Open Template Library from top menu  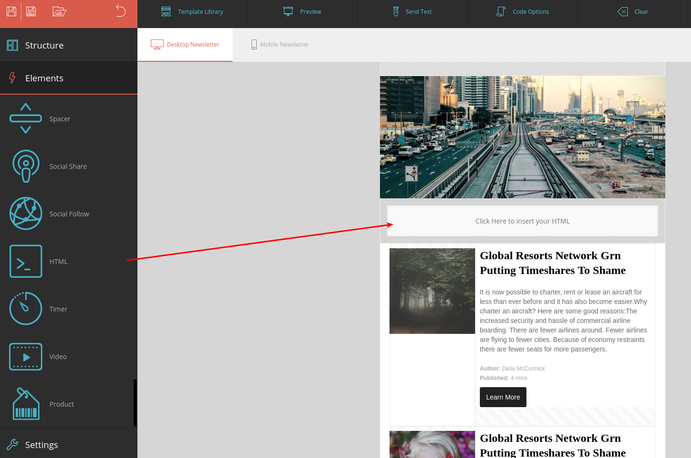coord(193,12)
